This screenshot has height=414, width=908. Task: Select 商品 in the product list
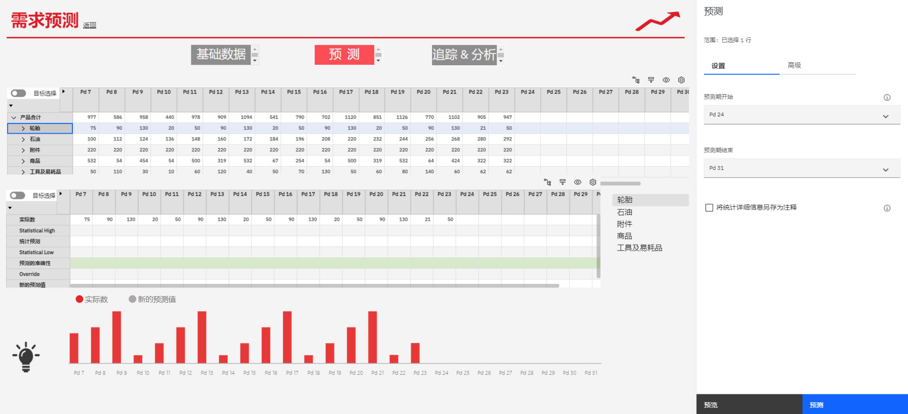(x=624, y=236)
